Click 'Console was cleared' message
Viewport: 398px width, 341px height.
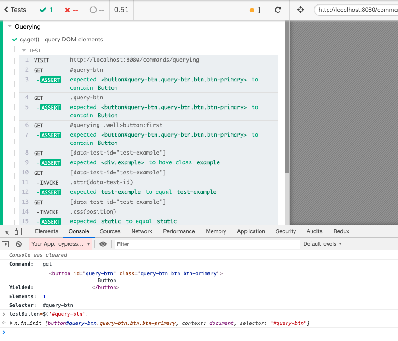coord(38,255)
